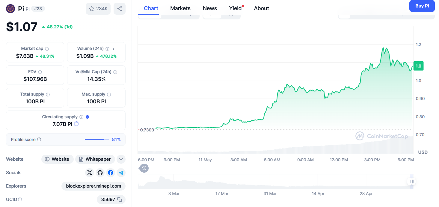Click the Profile score progress bar
The width and height of the screenshot is (439, 207).
pos(96,139)
